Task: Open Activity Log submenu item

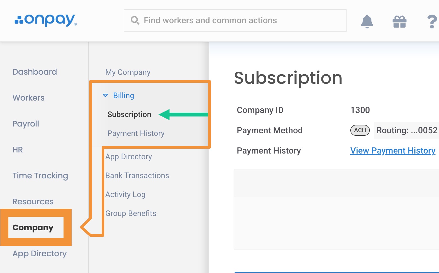Action: click(x=125, y=194)
